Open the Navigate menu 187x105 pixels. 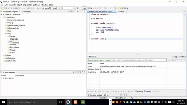pos(12,5)
